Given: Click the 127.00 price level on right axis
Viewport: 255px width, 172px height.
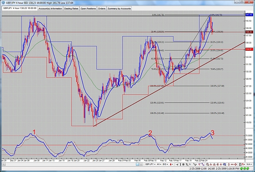Looking at the screenshot, I should click(x=248, y=86).
